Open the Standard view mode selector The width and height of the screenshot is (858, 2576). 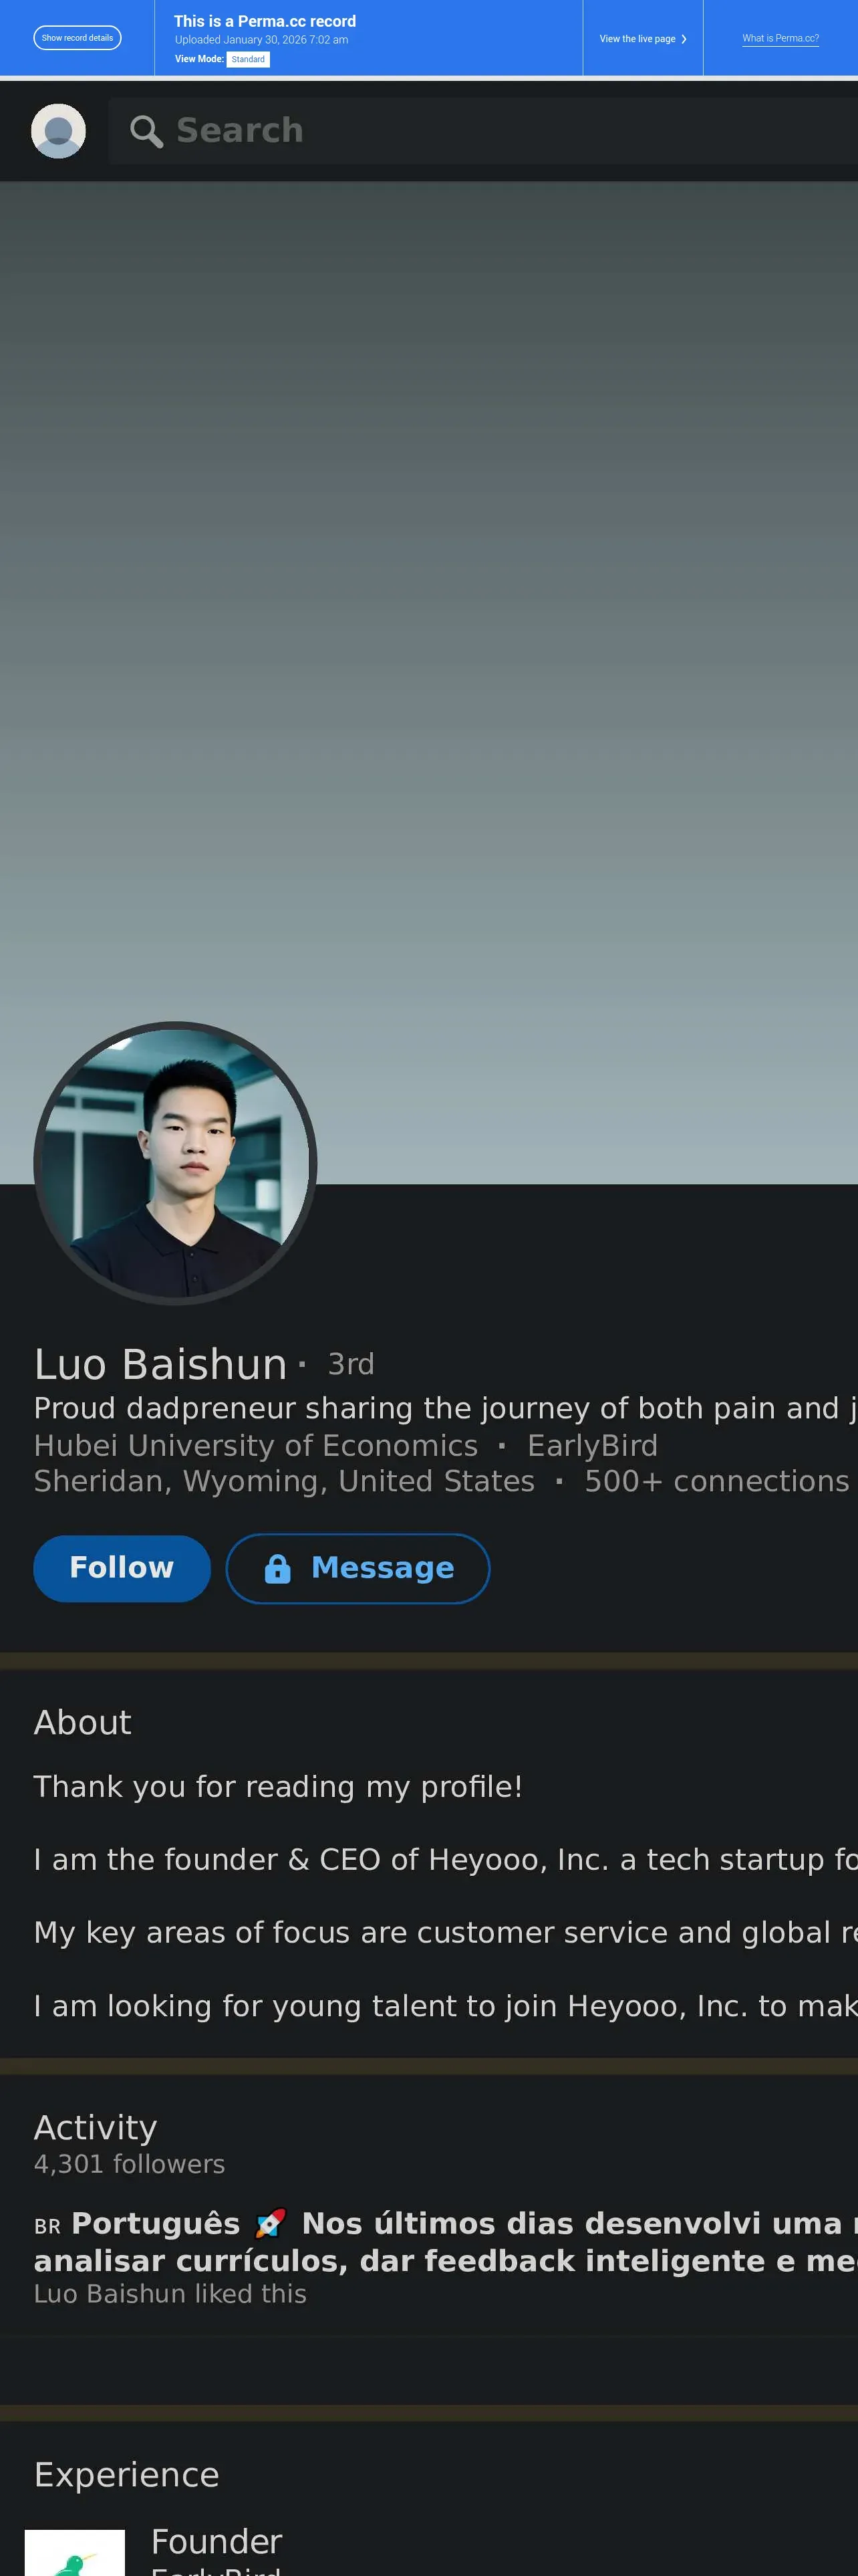point(248,59)
